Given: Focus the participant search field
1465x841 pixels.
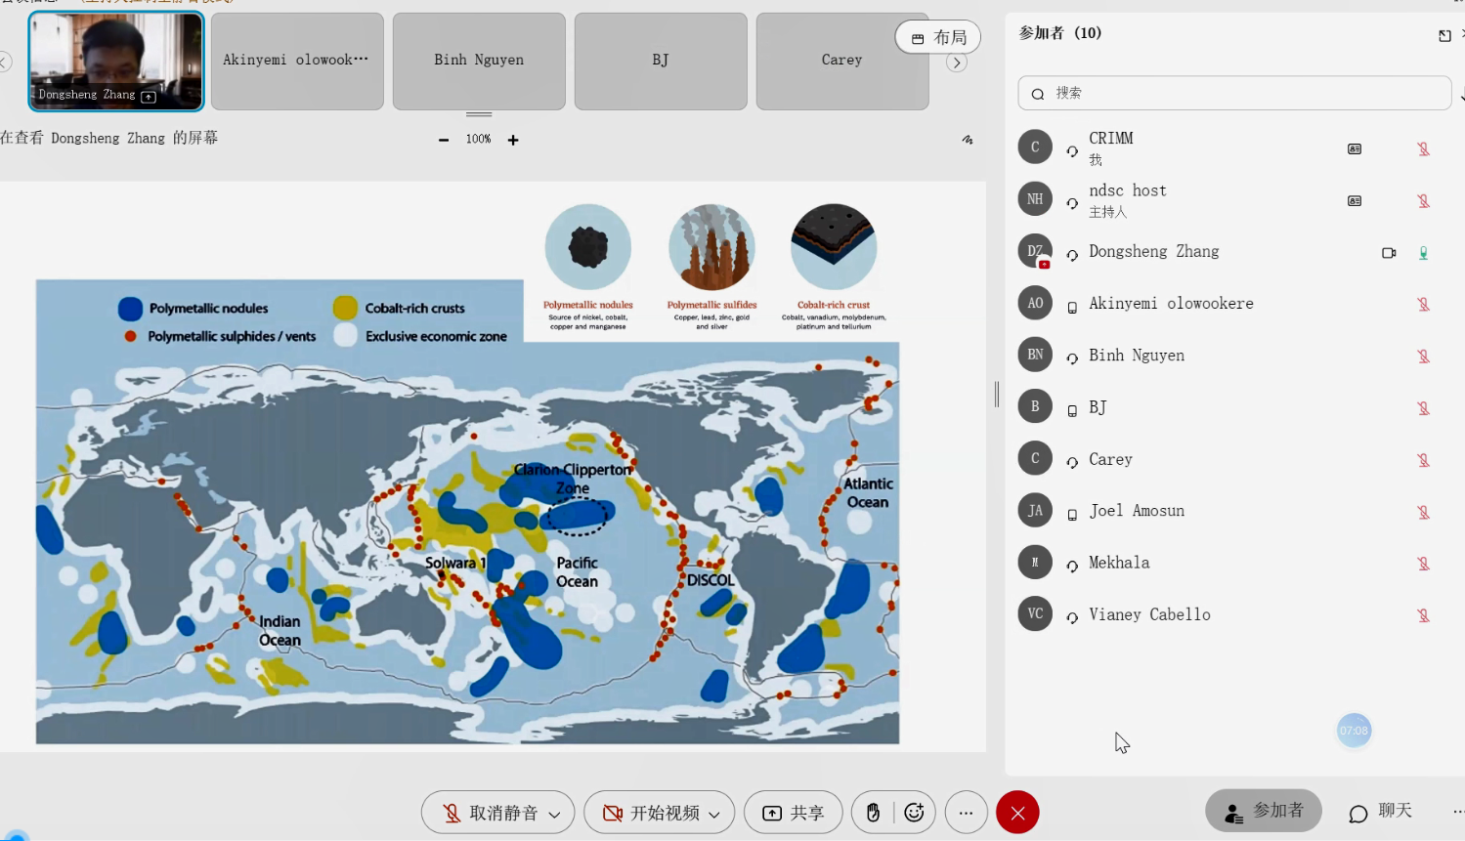Looking at the screenshot, I should tap(1234, 93).
